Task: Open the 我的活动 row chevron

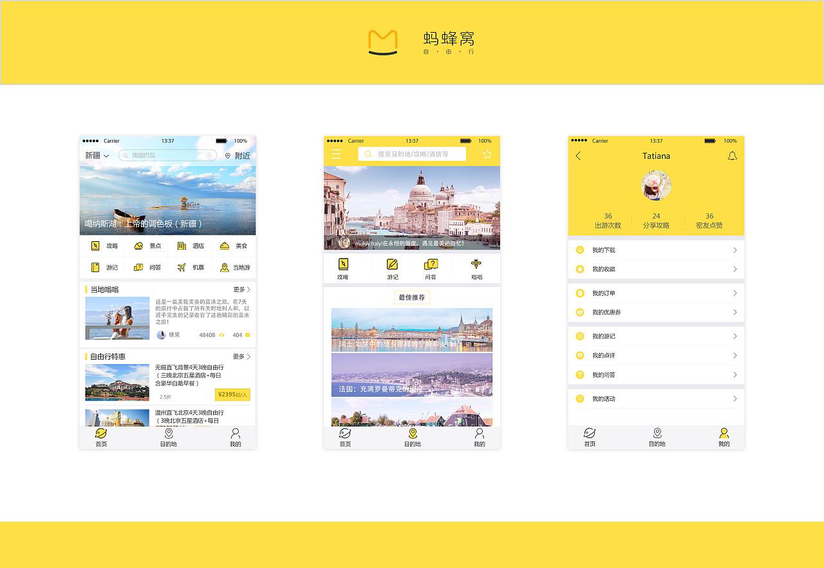Action: pyautogui.click(x=735, y=398)
